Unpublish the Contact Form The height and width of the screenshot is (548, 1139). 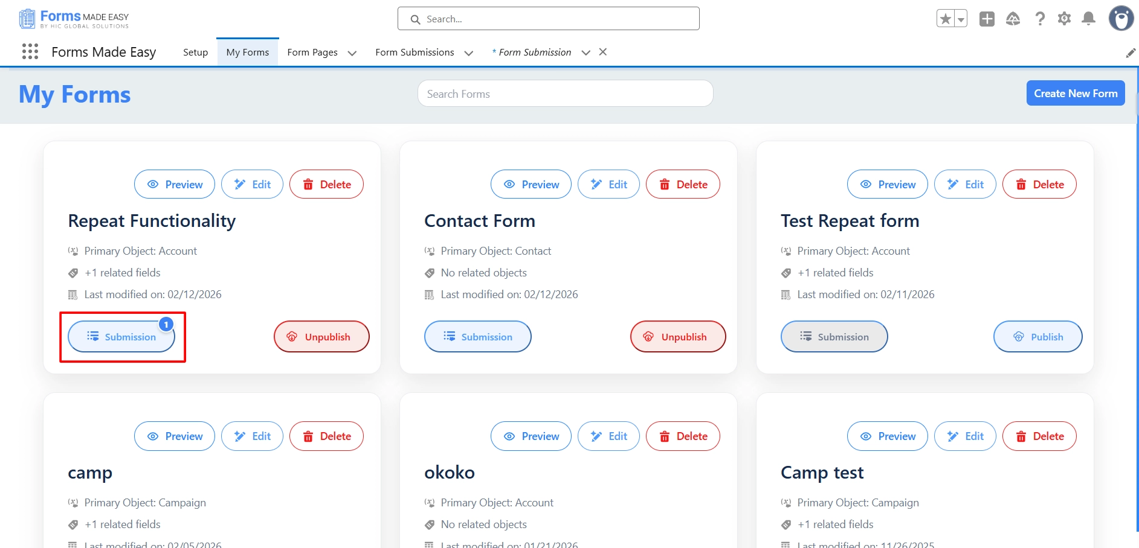(x=677, y=337)
